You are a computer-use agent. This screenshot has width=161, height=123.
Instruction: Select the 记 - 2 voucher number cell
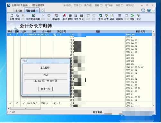[61, 103]
